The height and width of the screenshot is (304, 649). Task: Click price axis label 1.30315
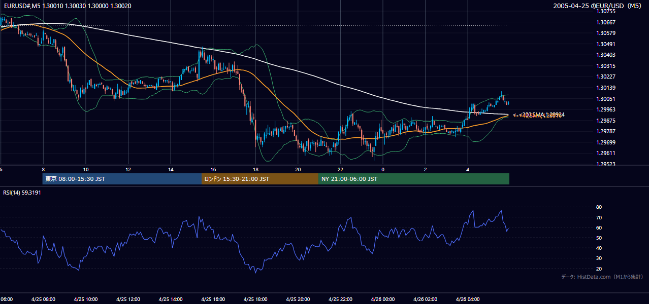click(x=606, y=66)
